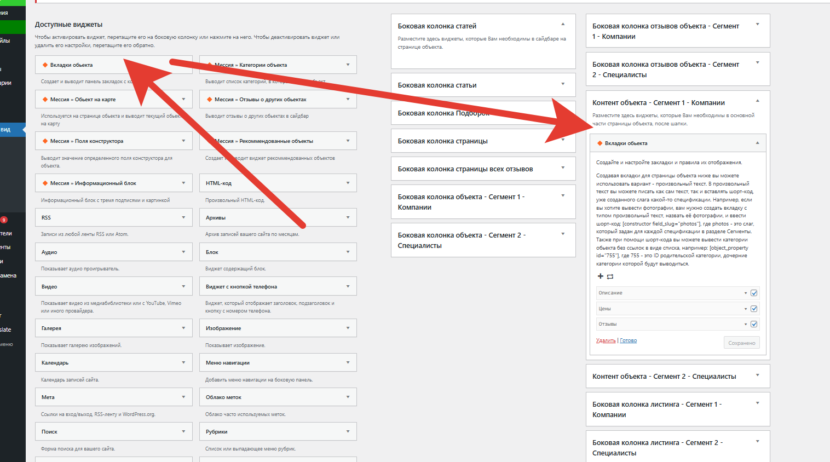This screenshot has height=462, width=830.
Task: Click the red 'Удалить' link
Action: pos(606,340)
